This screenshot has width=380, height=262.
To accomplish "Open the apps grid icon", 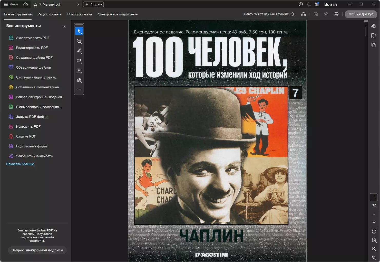I will point(317,4).
